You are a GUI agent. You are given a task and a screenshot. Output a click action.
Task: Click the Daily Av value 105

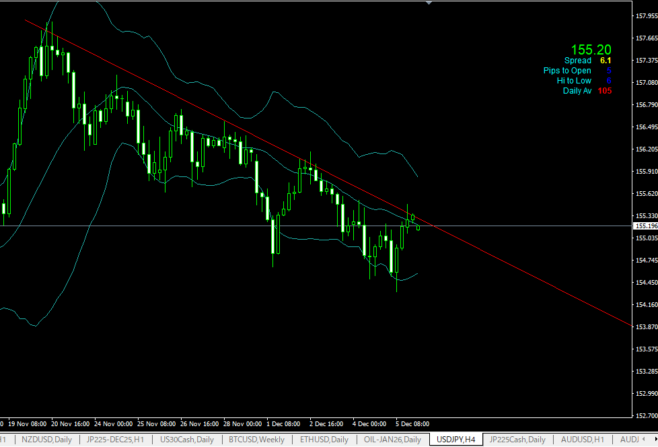pos(604,91)
